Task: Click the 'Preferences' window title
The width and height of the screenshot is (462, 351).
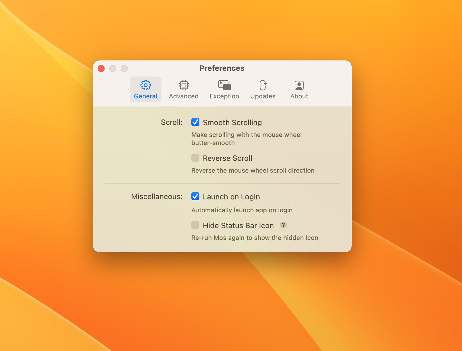Action: 222,68
